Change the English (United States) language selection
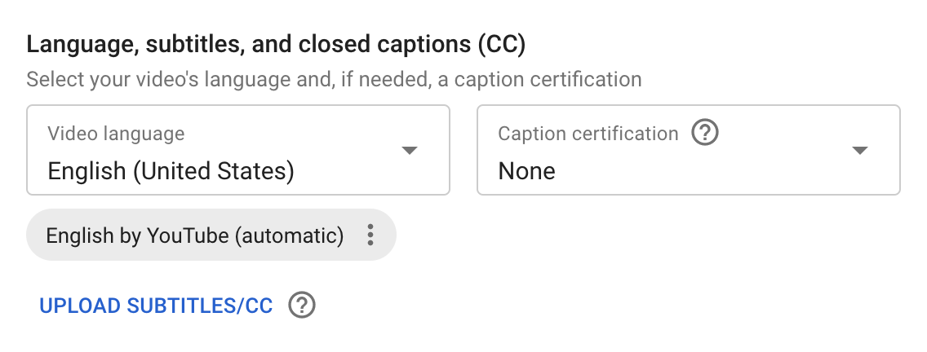The image size is (927, 352). pos(171,171)
